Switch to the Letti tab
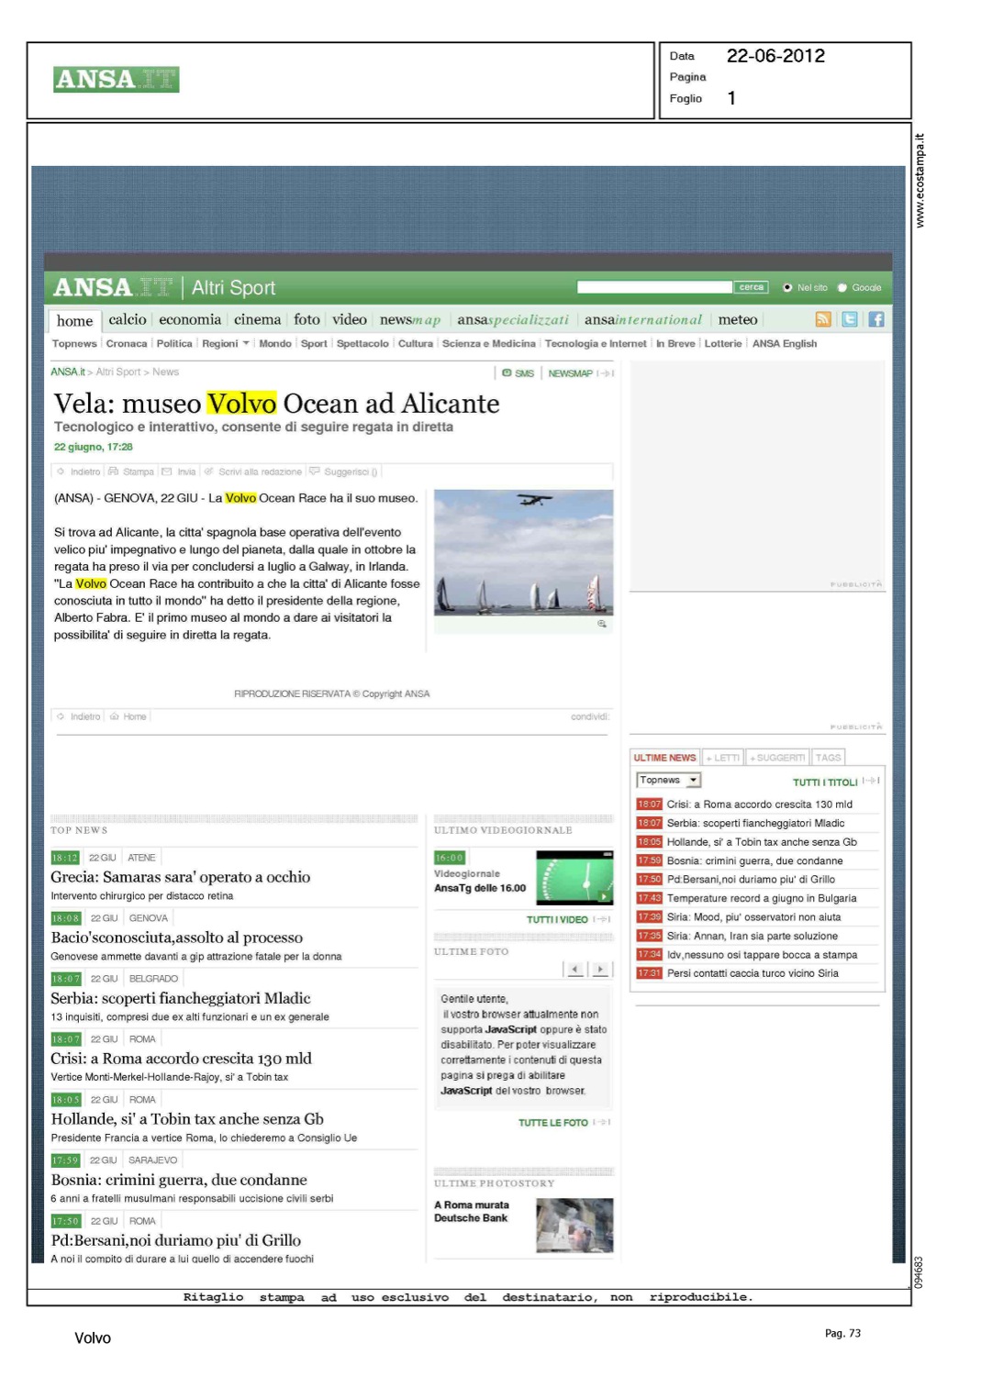The height and width of the screenshot is (1376, 981). [x=723, y=758]
